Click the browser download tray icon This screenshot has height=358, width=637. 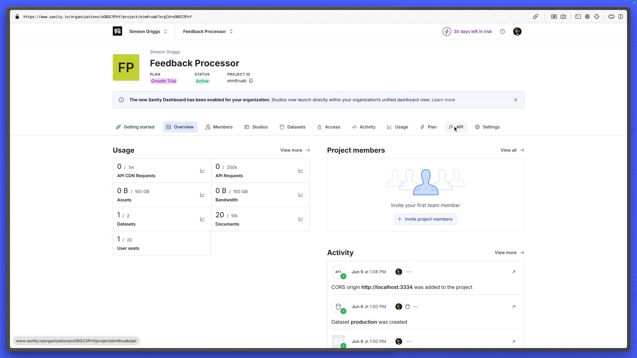pyautogui.click(x=554, y=17)
